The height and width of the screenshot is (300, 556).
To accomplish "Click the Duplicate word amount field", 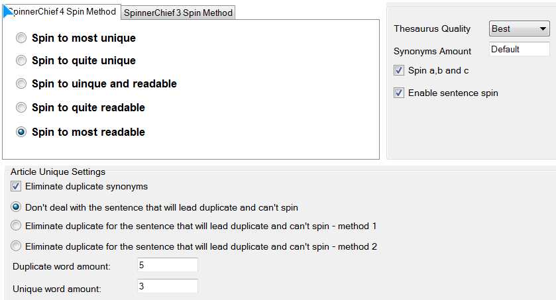I will [x=167, y=266].
